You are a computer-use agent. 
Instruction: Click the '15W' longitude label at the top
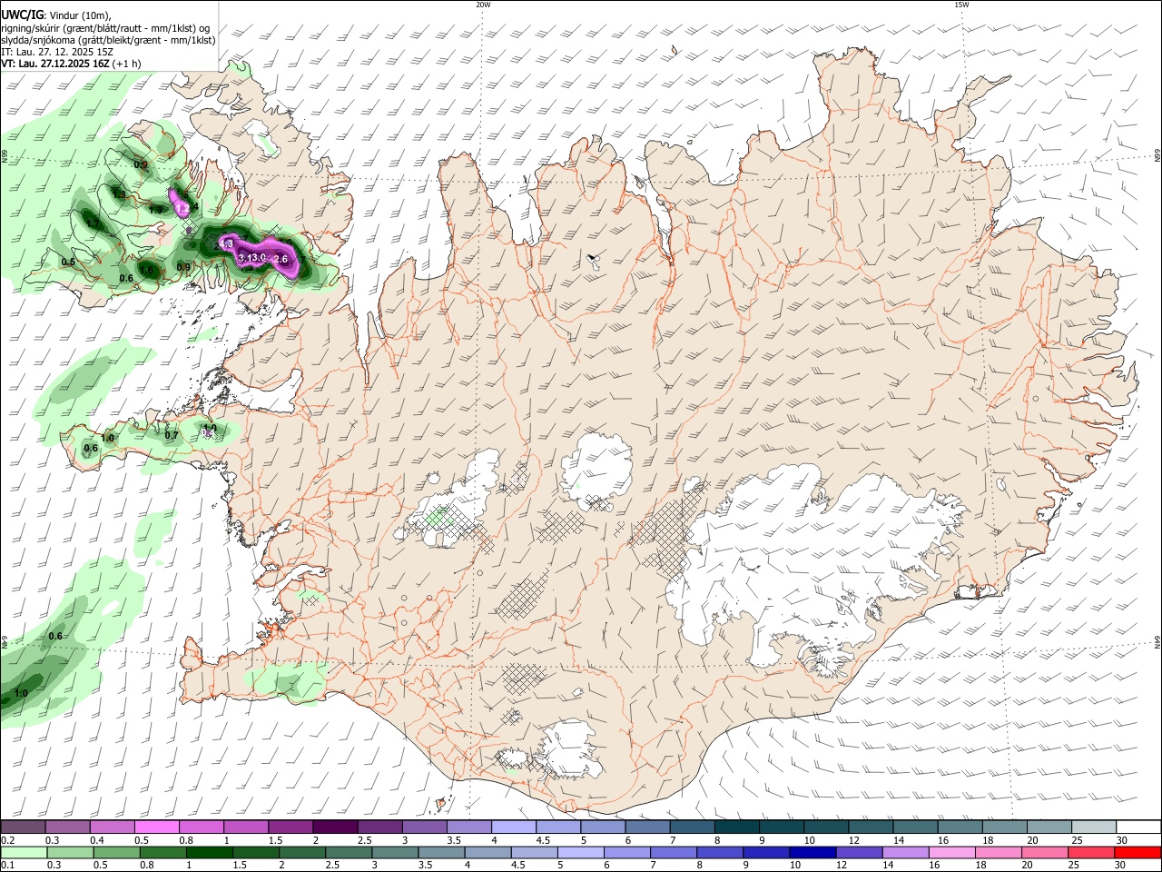pyautogui.click(x=961, y=5)
